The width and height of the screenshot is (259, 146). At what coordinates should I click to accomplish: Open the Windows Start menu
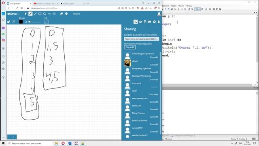3,143
